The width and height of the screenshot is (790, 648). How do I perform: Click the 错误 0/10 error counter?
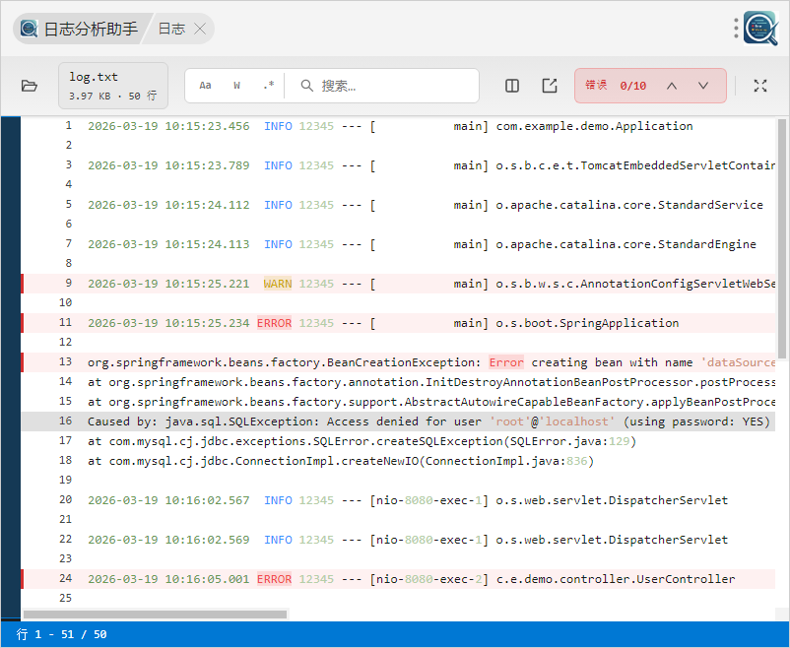pos(616,86)
